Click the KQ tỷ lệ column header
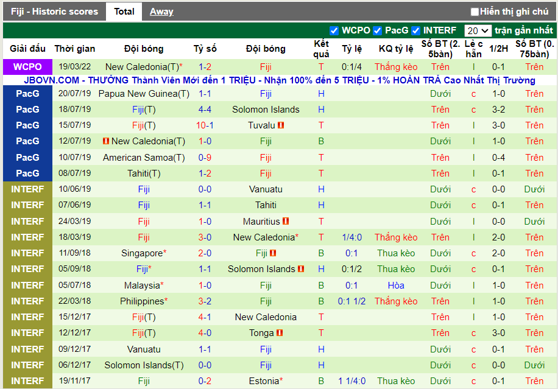 tap(396, 49)
